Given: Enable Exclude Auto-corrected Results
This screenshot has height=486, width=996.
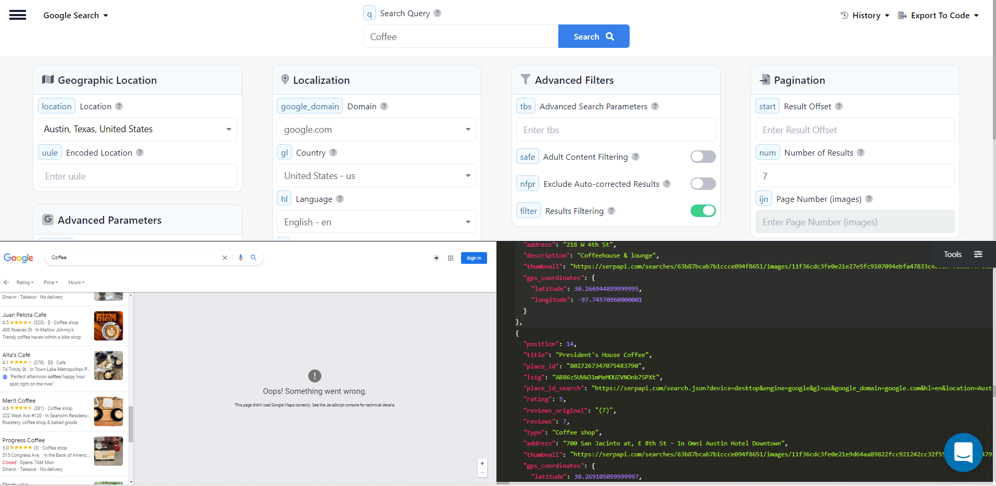Looking at the screenshot, I should click(703, 183).
